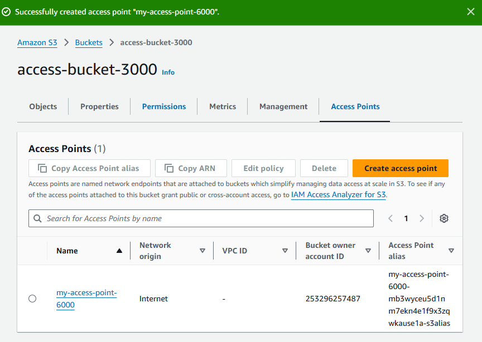Screen dimensions: 482x342
Task: Expand the VPC ID column dropdown
Action: pyautogui.click(x=285, y=251)
